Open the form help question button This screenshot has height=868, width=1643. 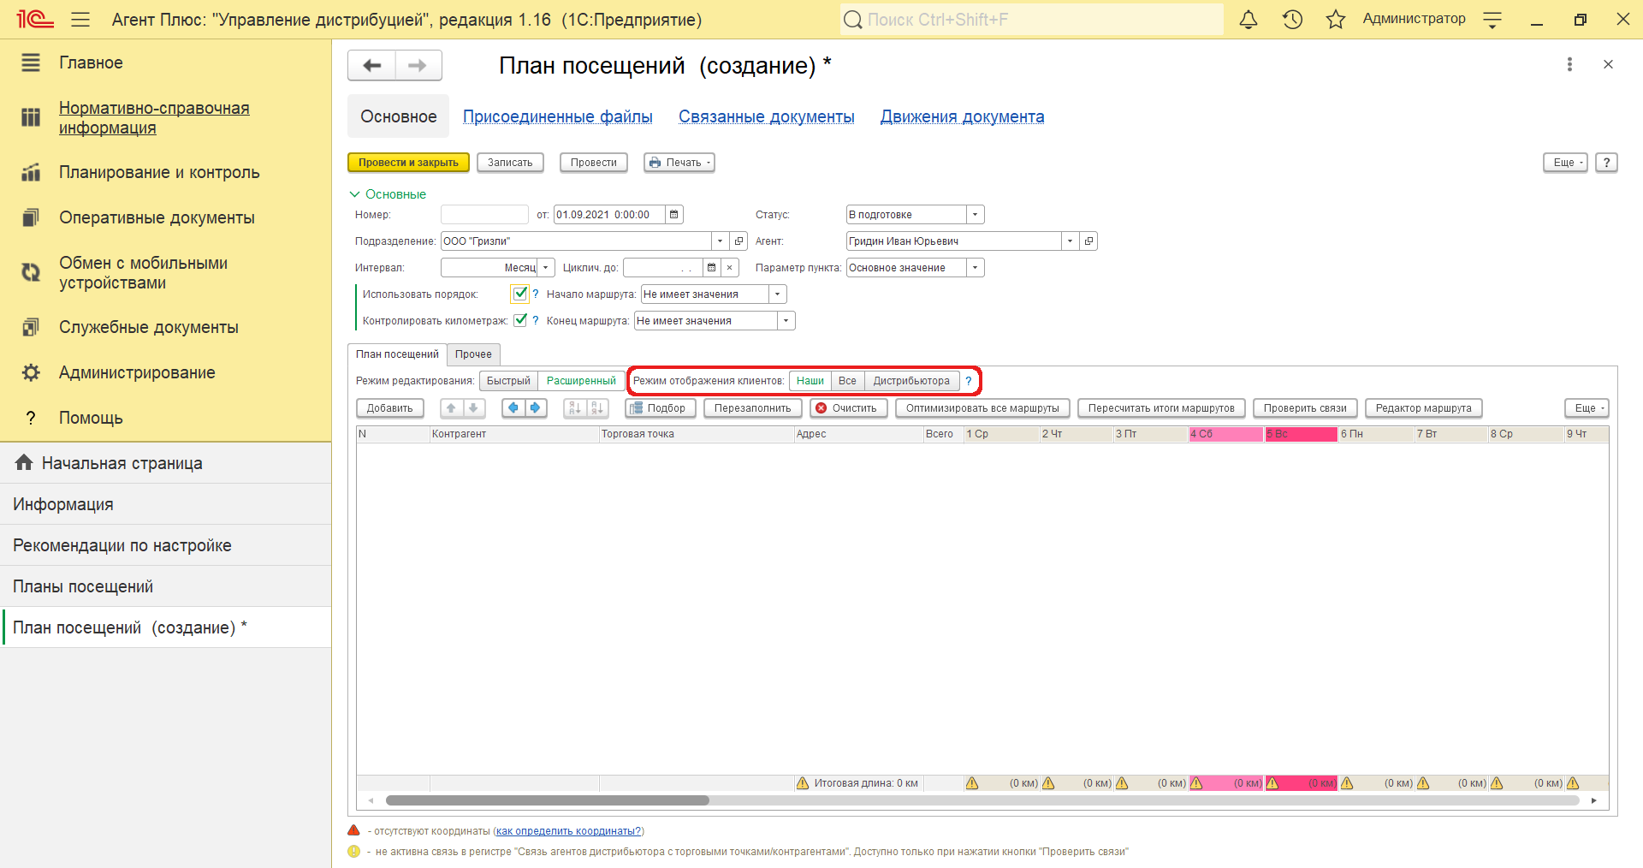[x=1606, y=163]
